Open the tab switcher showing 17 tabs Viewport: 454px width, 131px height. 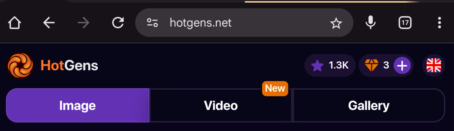click(405, 23)
